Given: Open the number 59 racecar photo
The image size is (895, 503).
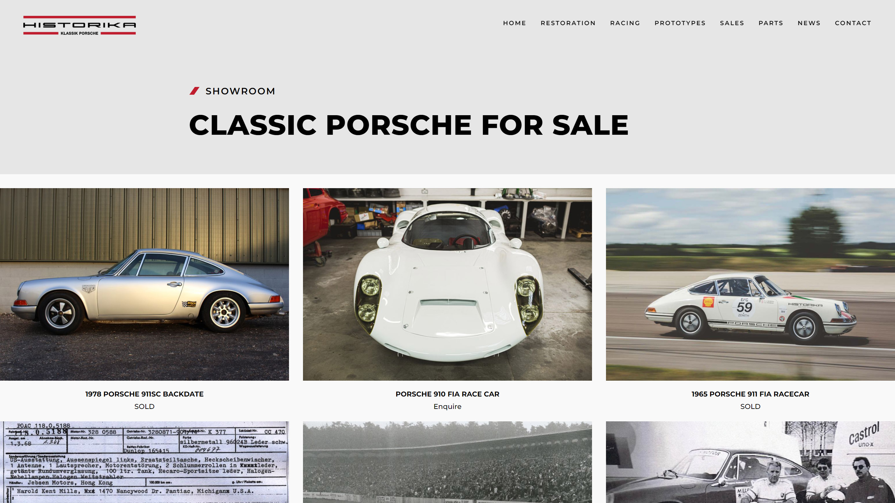Looking at the screenshot, I should [x=750, y=284].
